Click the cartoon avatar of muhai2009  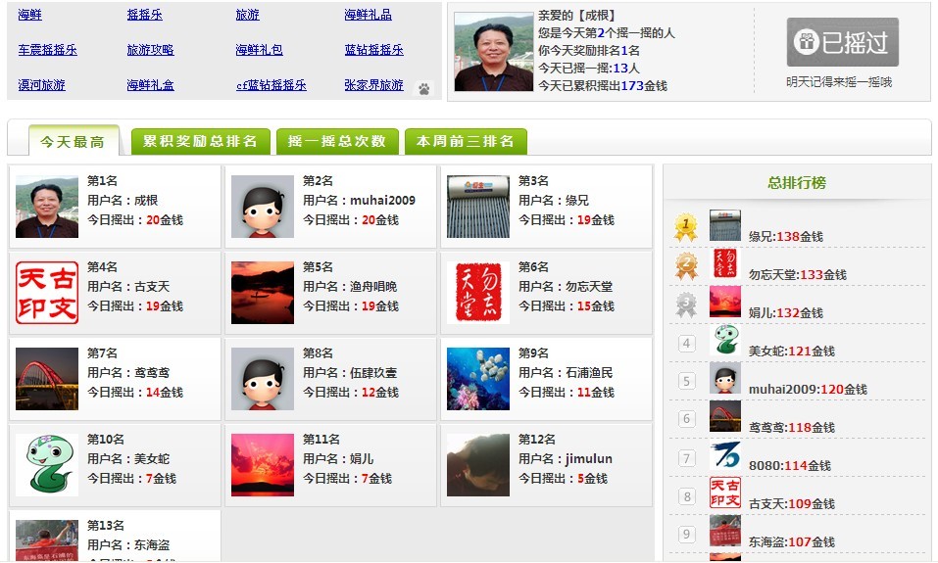(x=262, y=206)
